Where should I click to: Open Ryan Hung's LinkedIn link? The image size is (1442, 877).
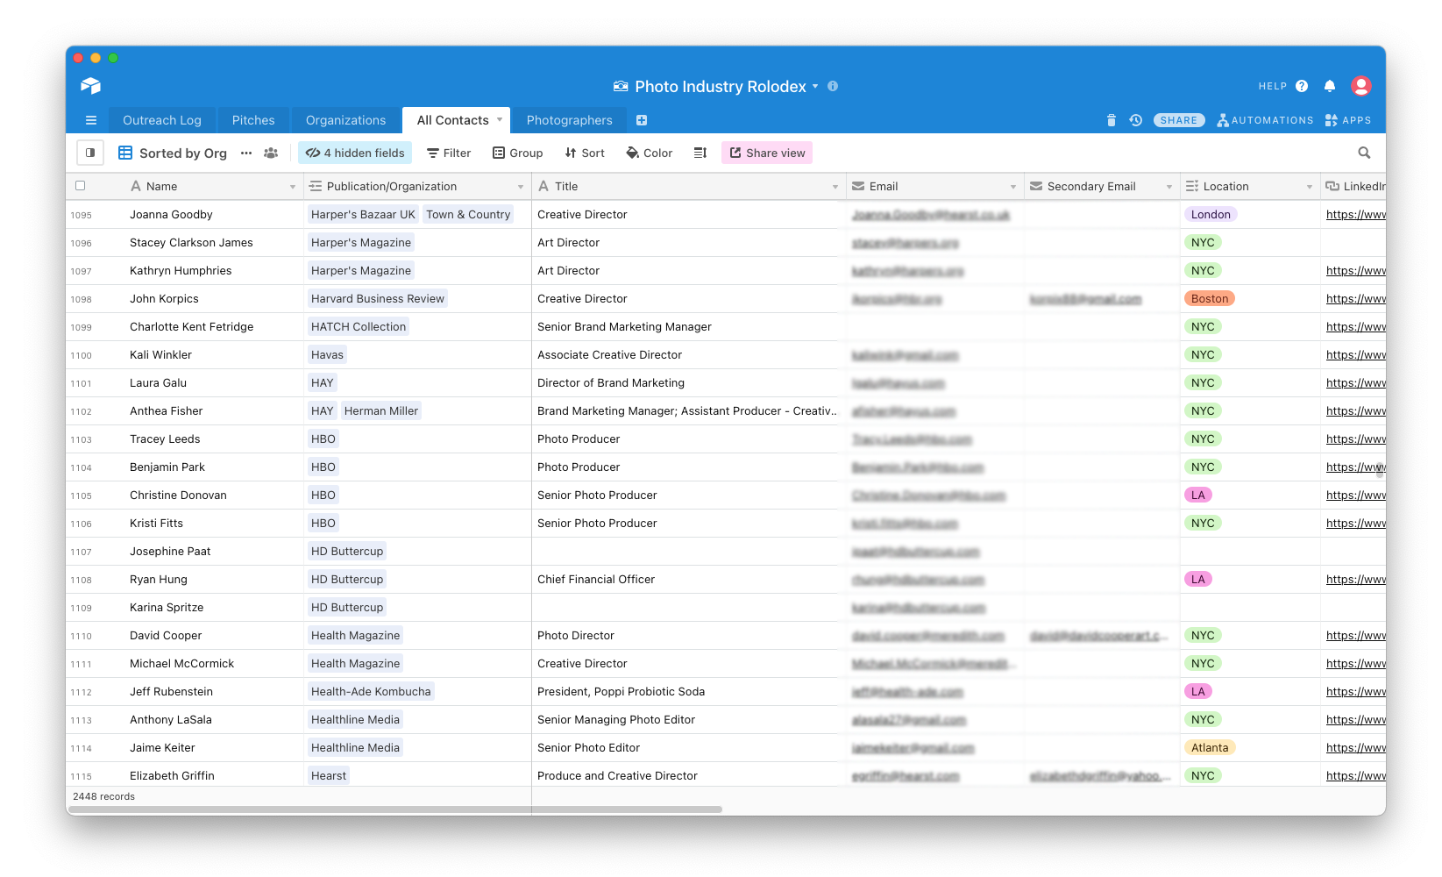click(x=1355, y=579)
